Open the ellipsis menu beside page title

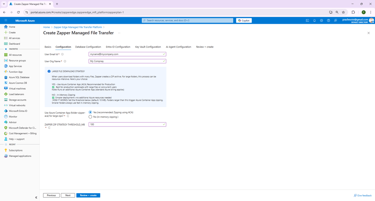point(119,33)
